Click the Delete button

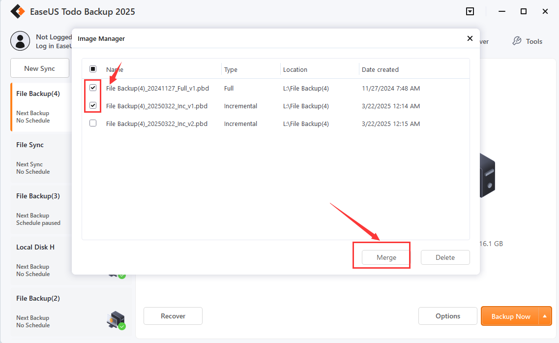(445, 257)
